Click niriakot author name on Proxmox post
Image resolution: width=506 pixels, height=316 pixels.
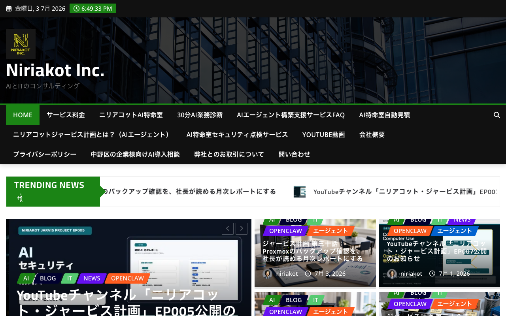287,274
